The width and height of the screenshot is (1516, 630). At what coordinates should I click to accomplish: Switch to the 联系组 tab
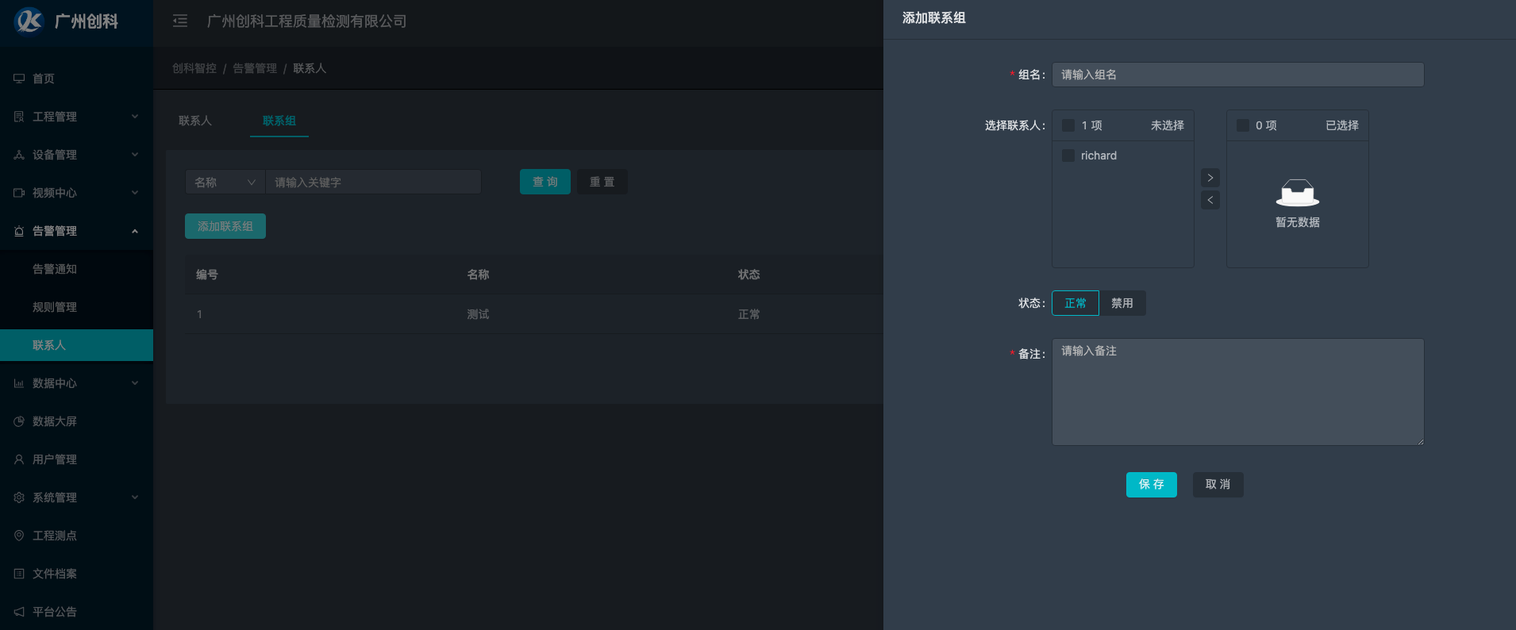pos(279,121)
